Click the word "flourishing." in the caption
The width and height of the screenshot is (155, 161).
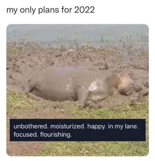click(55, 135)
